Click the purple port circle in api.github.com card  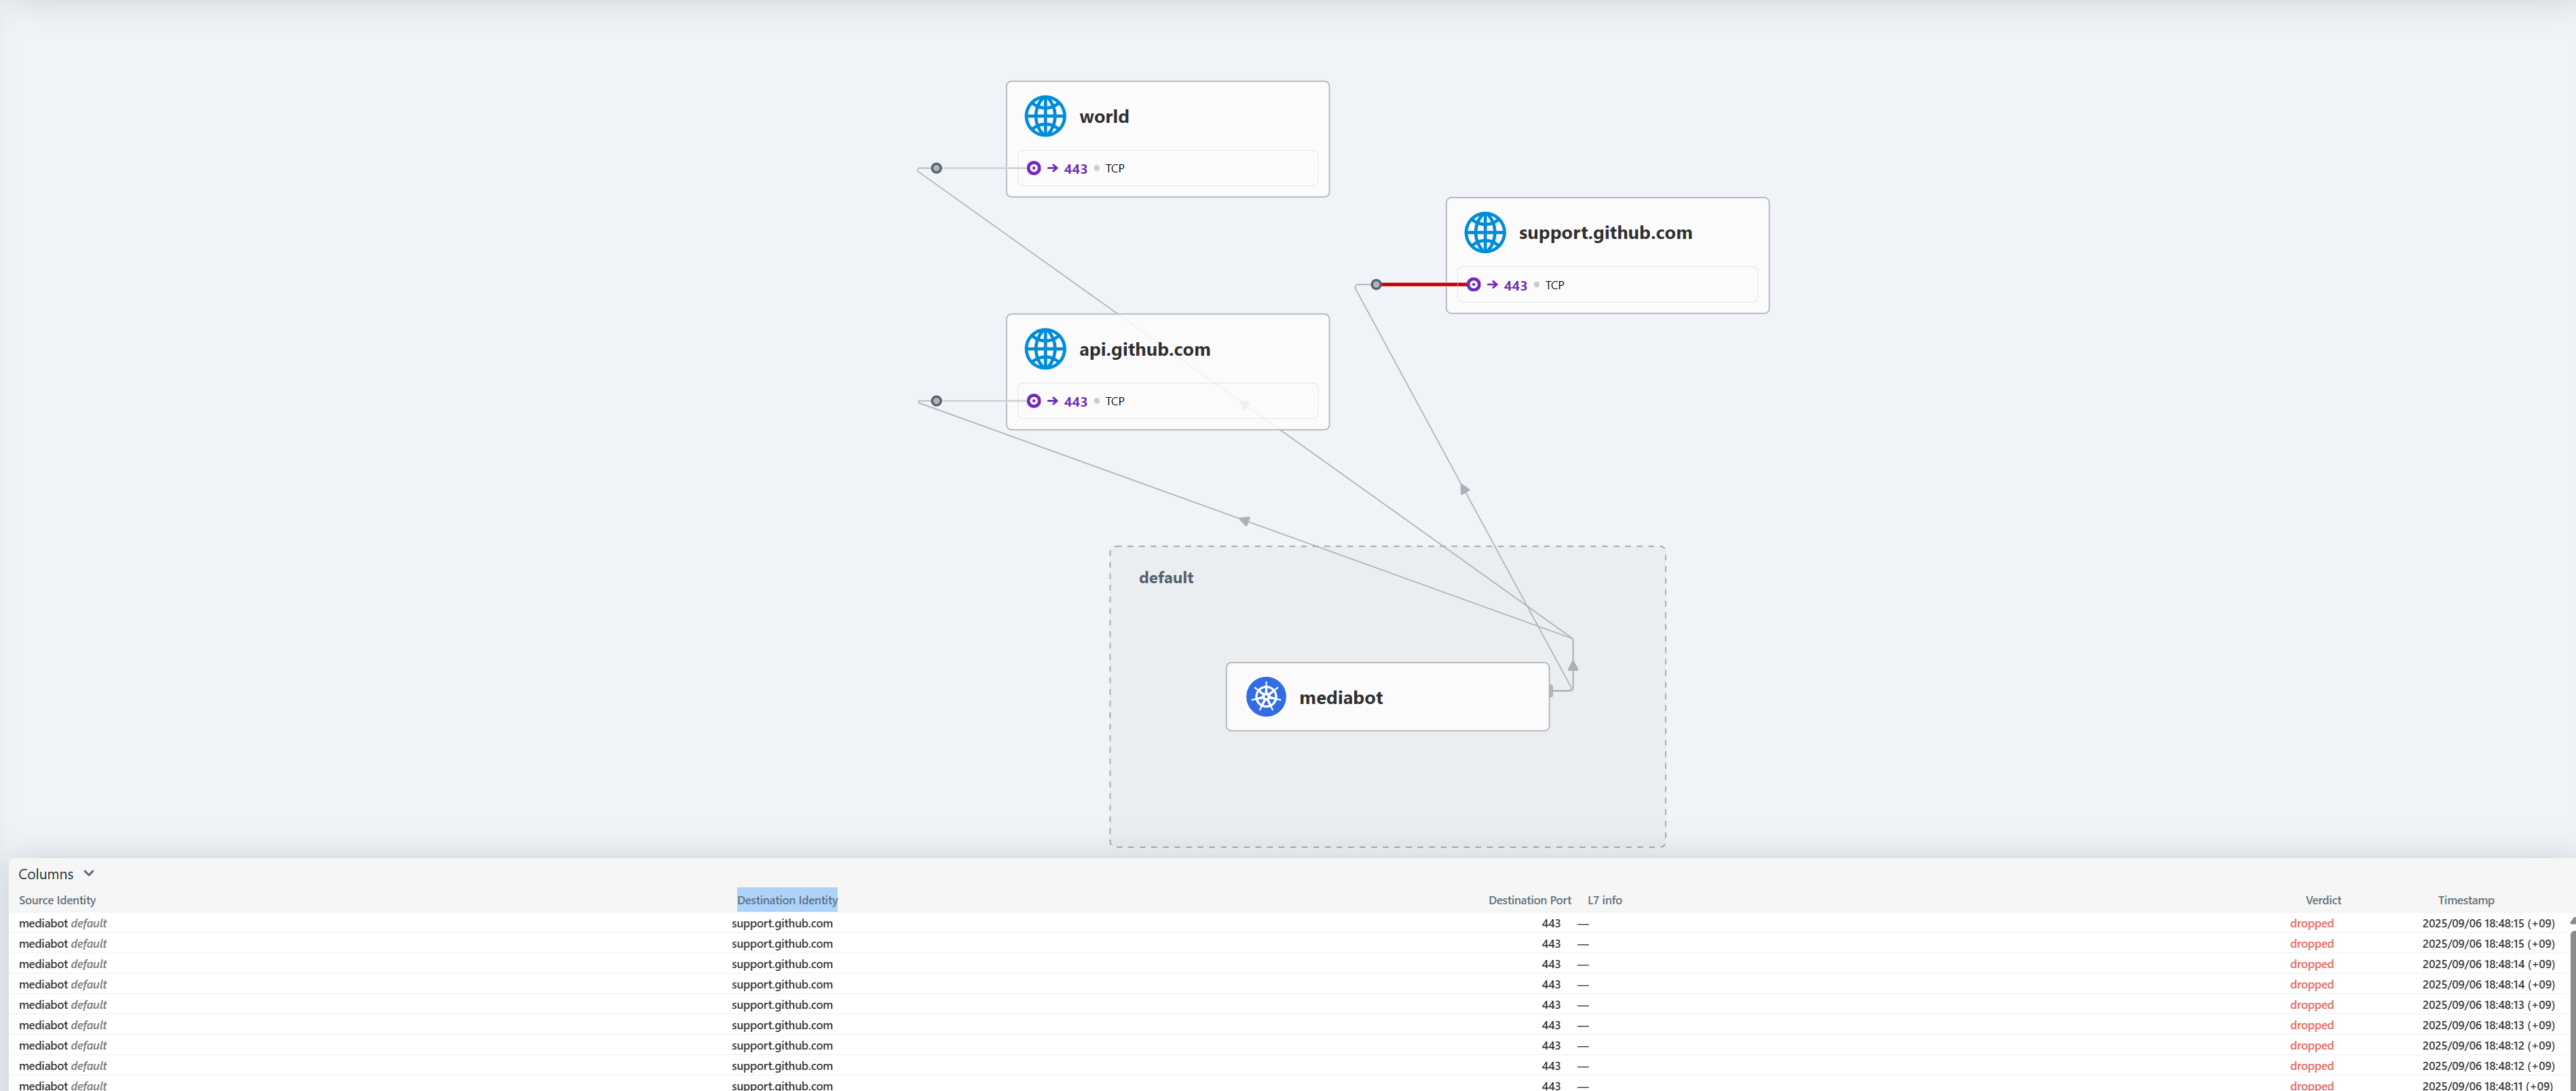(x=1033, y=401)
